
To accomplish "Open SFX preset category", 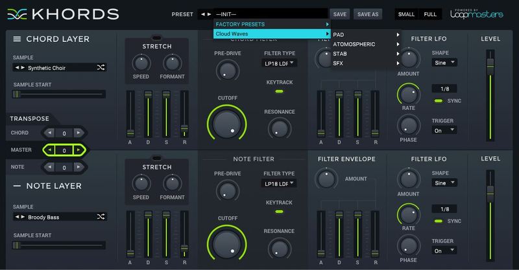I will [x=366, y=63].
